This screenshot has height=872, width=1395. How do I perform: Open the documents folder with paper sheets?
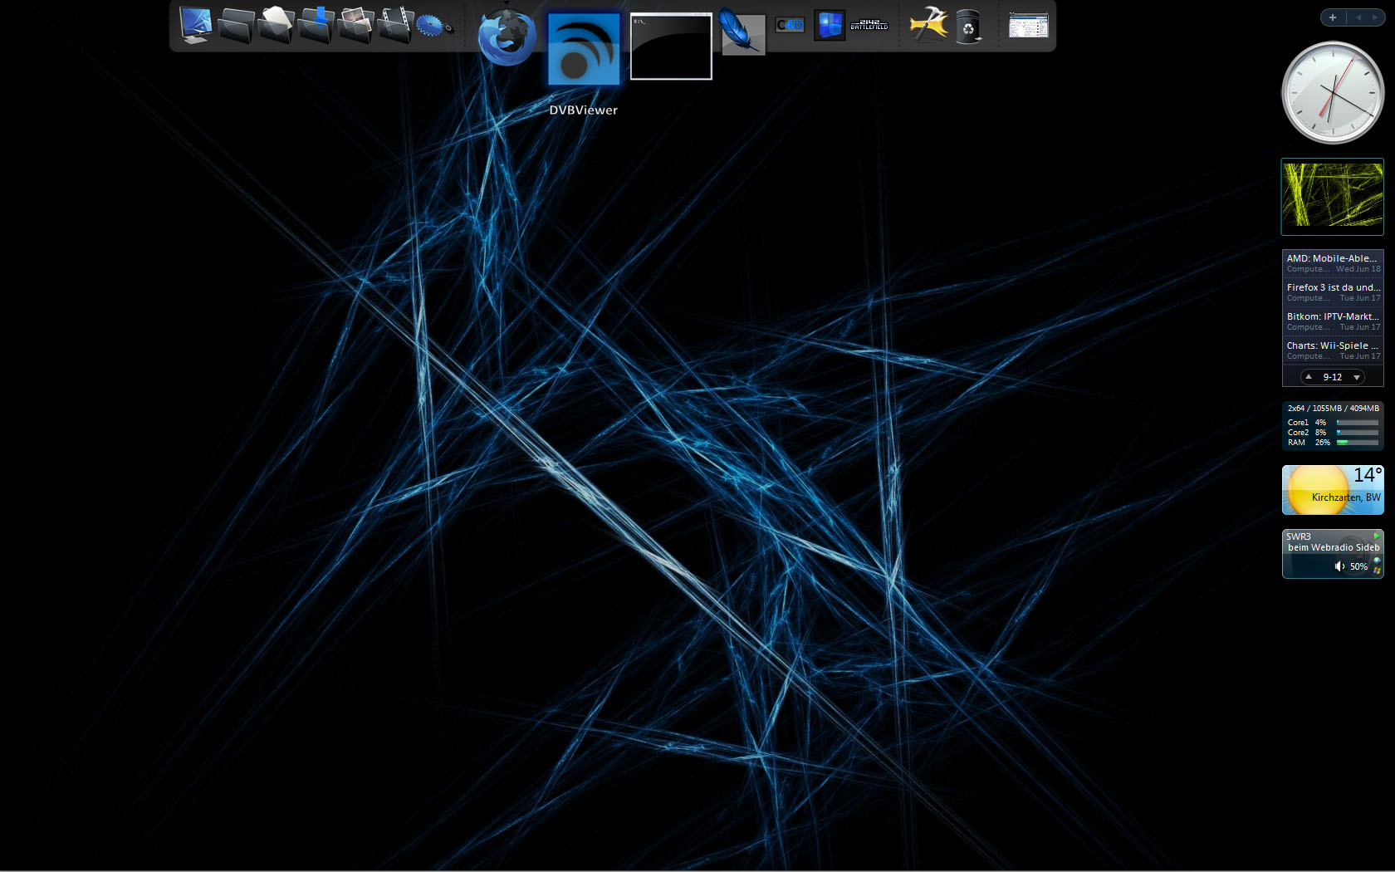[x=276, y=25]
